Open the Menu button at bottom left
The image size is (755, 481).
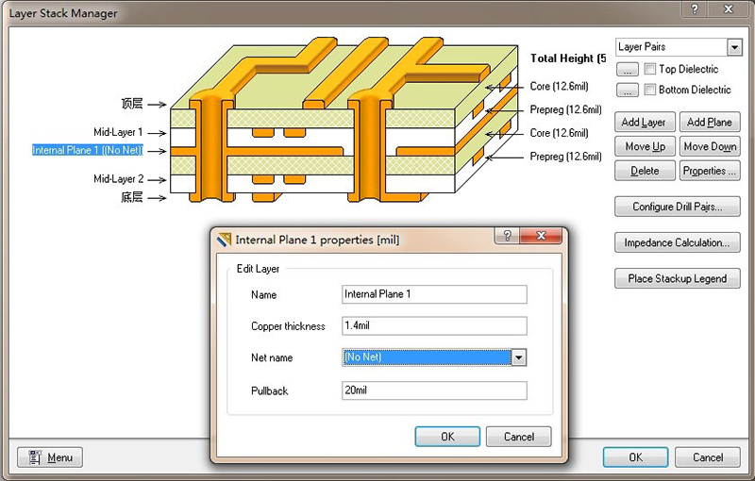50,457
